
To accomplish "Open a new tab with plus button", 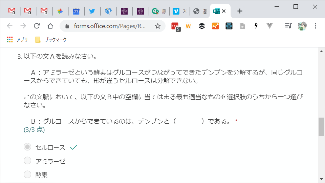I will 240,11.
